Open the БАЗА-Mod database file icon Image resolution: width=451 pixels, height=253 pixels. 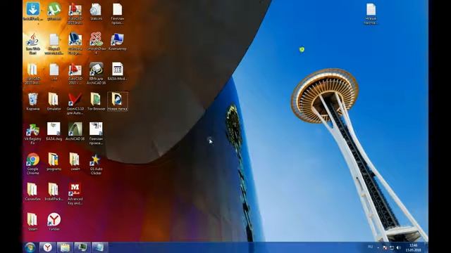pos(118,72)
